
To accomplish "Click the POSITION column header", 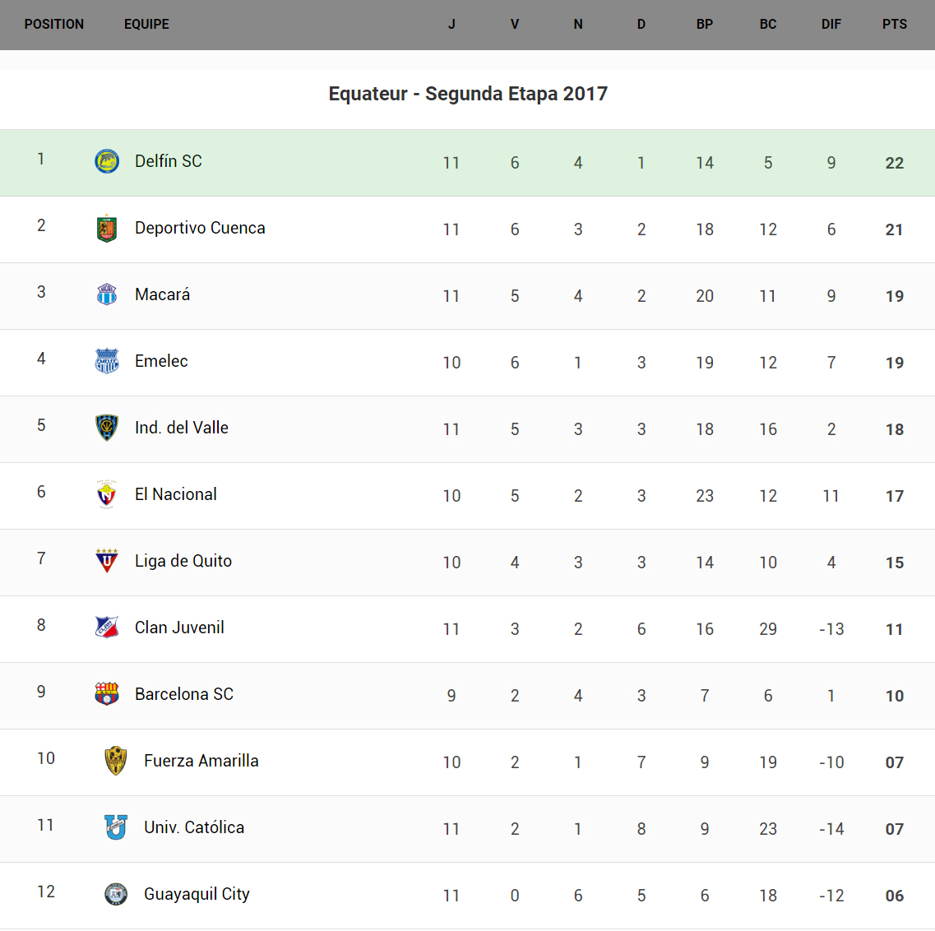I will (54, 25).
